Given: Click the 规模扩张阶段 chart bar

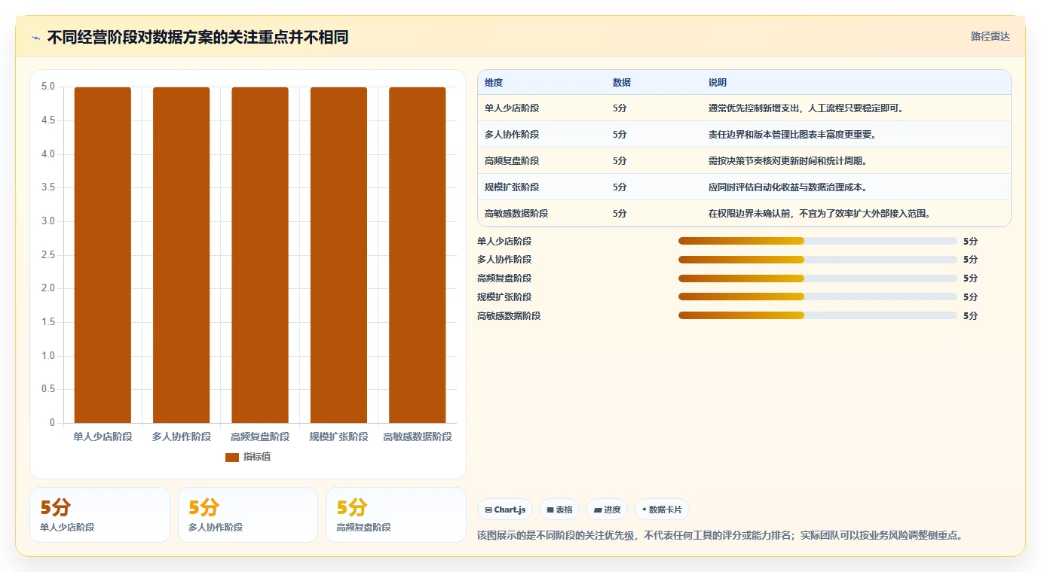Looking at the screenshot, I should click(x=338, y=255).
